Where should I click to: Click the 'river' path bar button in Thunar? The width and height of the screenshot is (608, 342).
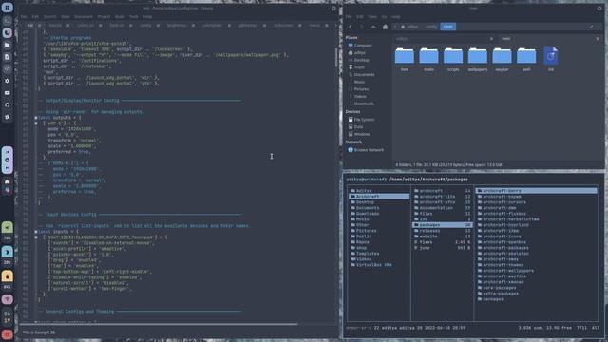(447, 27)
